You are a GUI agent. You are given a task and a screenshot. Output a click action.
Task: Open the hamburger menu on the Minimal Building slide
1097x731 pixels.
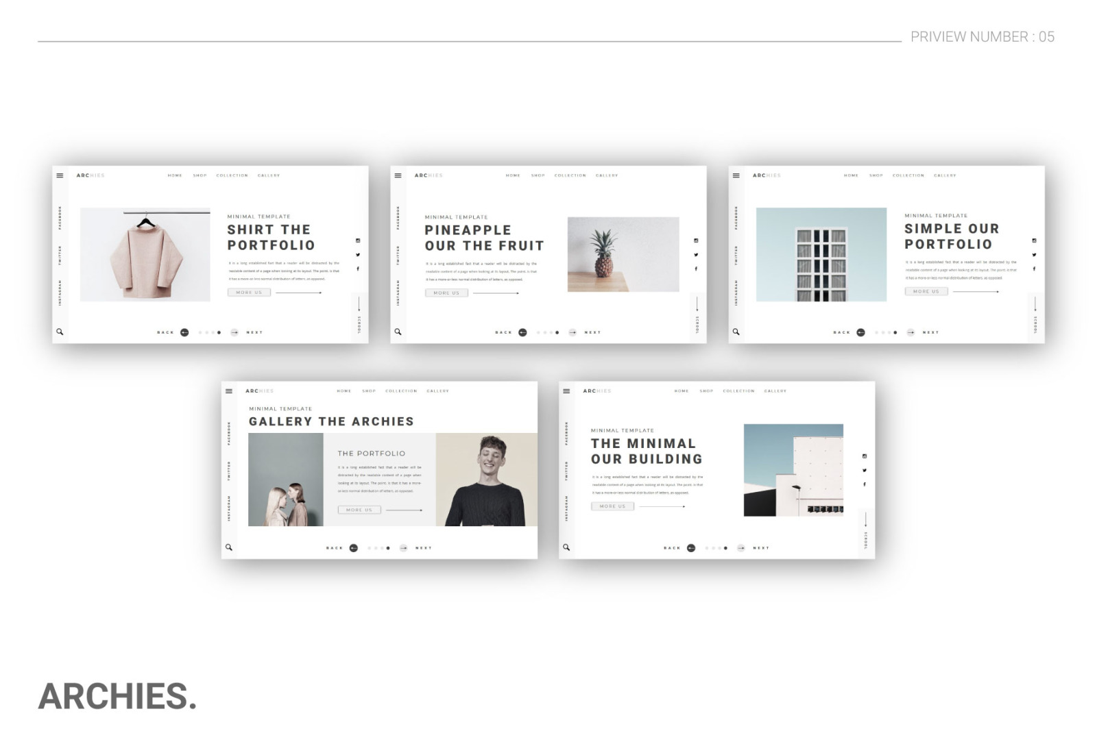click(x=566, y=391)
